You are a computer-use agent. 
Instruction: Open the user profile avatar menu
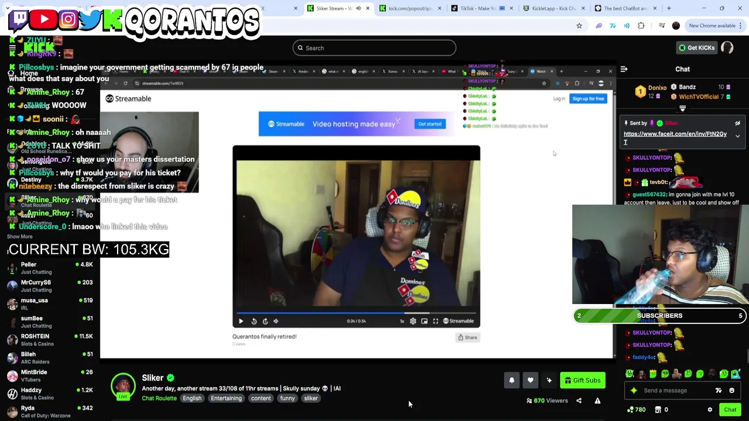coord(727,48)
